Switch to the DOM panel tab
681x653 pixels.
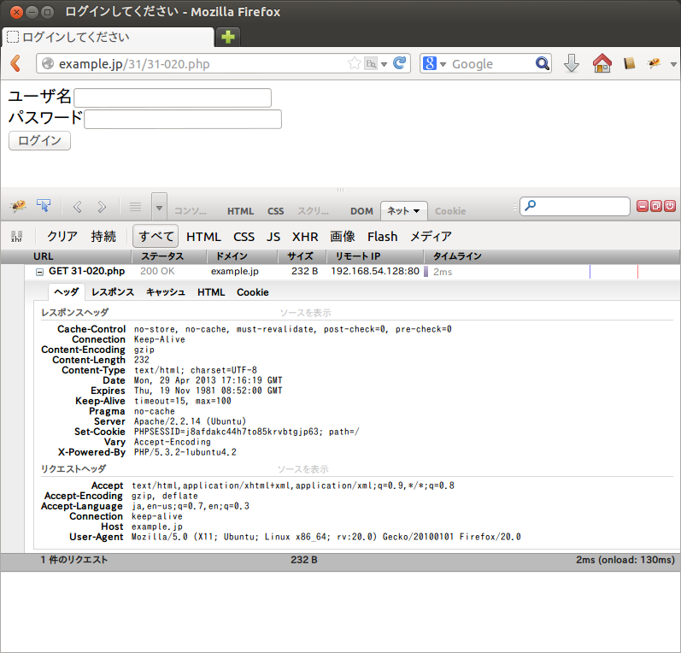[x=361, y=211]
